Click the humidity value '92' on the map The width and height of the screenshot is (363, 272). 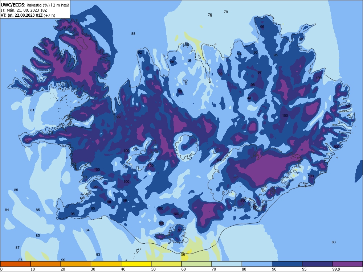[x=140, y=53]
